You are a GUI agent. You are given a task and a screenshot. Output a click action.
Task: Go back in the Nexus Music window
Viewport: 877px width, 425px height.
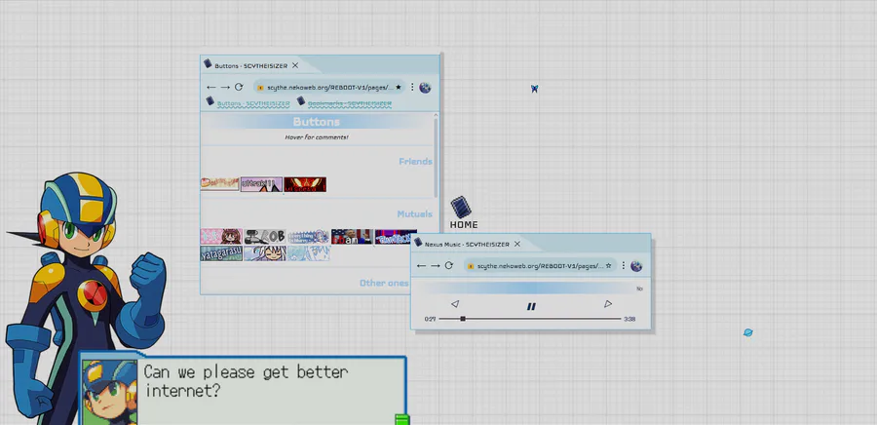pos(421,265)
